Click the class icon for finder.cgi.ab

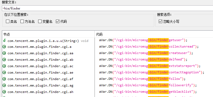tap(4, 59)
